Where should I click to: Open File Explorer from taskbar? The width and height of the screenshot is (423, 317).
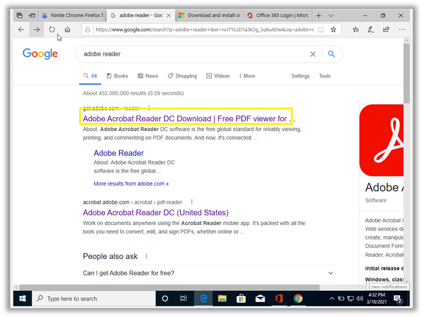[222, 299]
